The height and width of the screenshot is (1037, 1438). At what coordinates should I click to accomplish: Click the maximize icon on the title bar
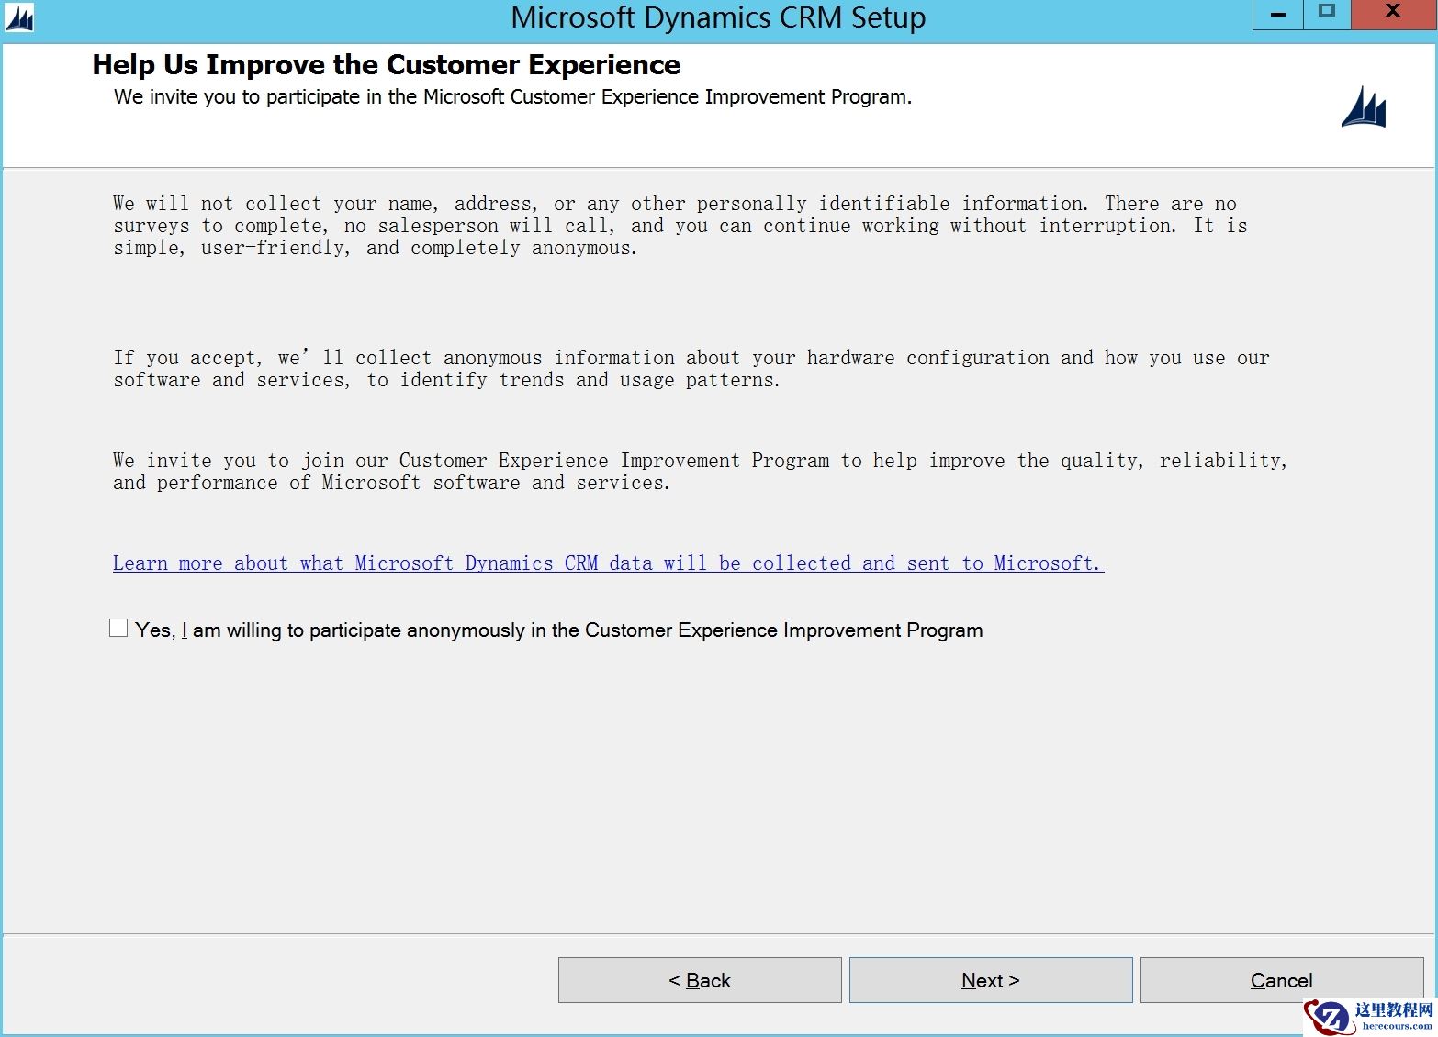click(x=1327, y=12)
